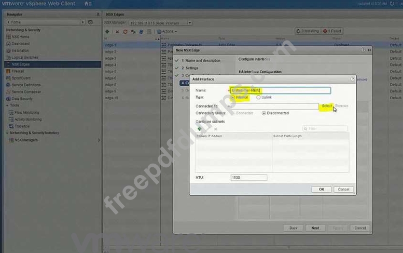Click the delete subnet X icon

click(216, 129)
